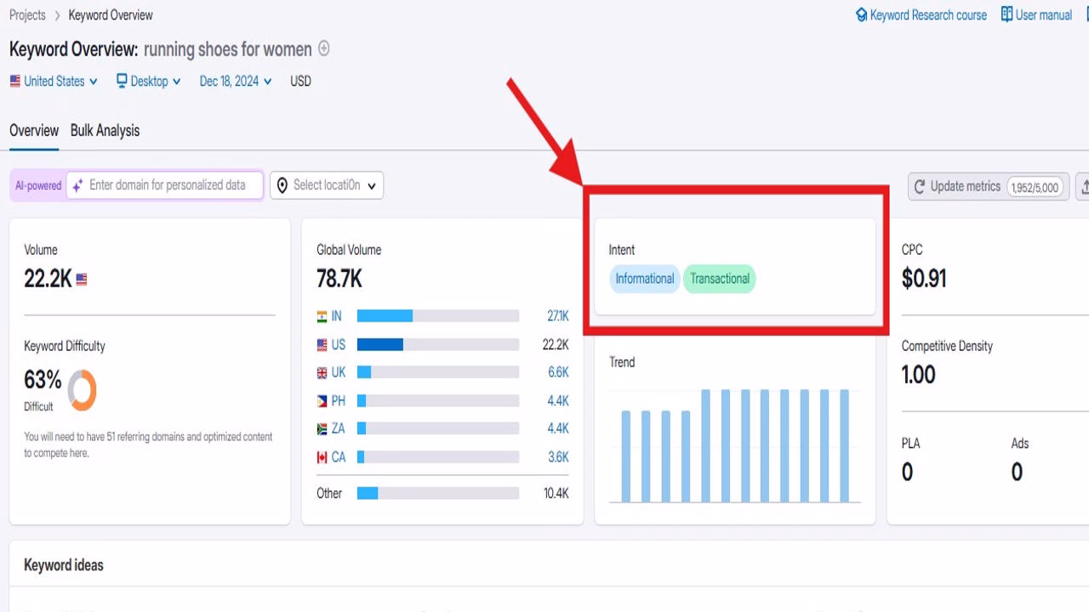Click the Keyword Difficulty donut gauge
Viewport: 1089px width, 612px height.
(83, 389)
